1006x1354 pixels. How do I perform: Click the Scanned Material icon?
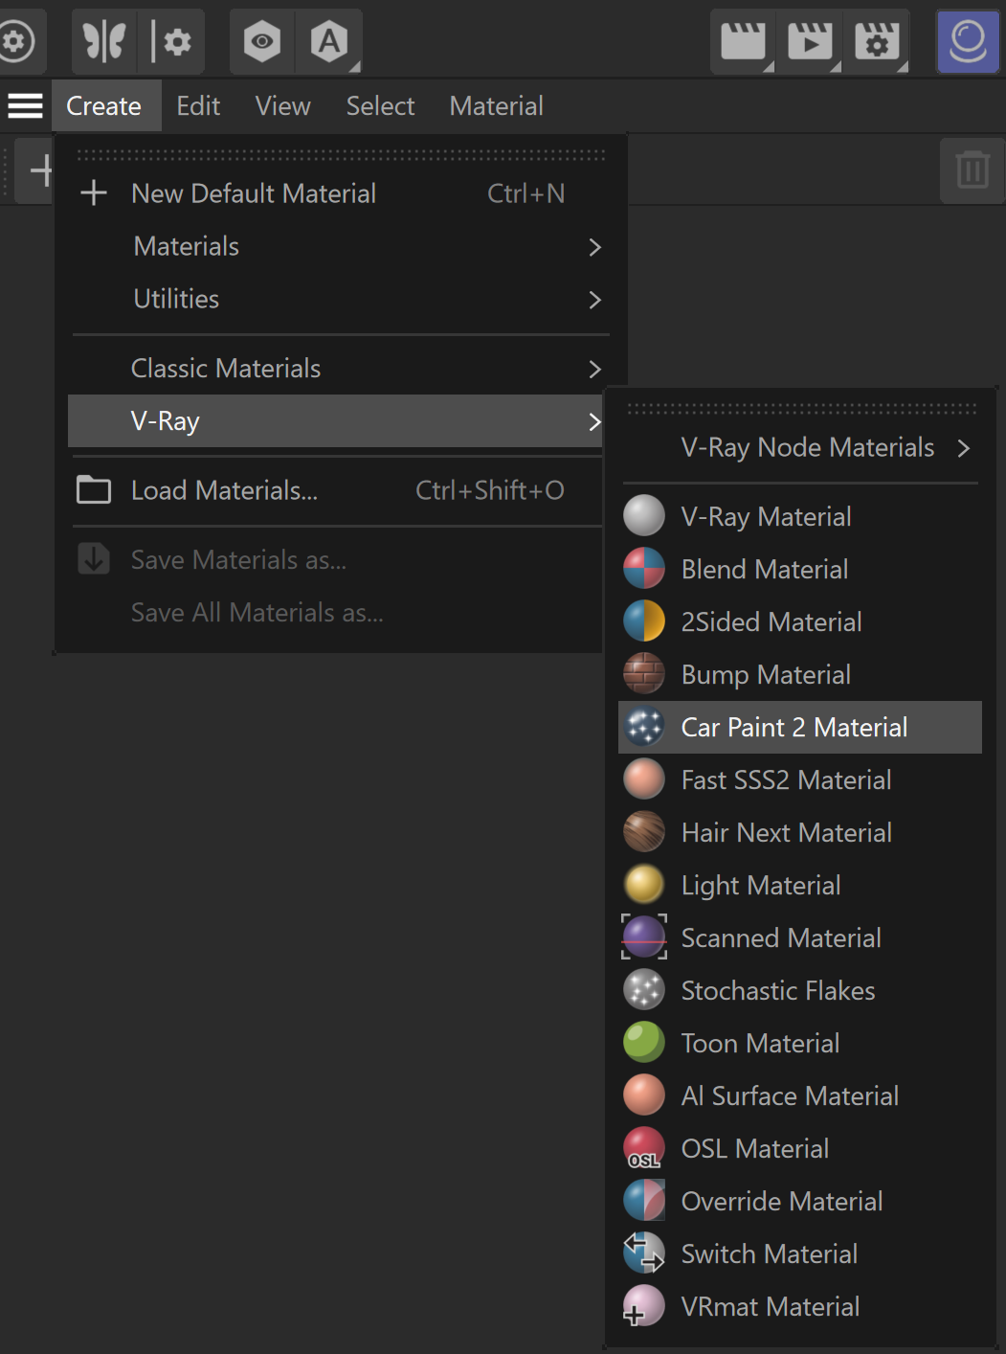click(x=644, y=937)
